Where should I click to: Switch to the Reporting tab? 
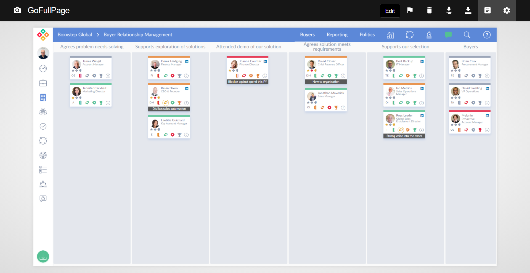[337, 35]
